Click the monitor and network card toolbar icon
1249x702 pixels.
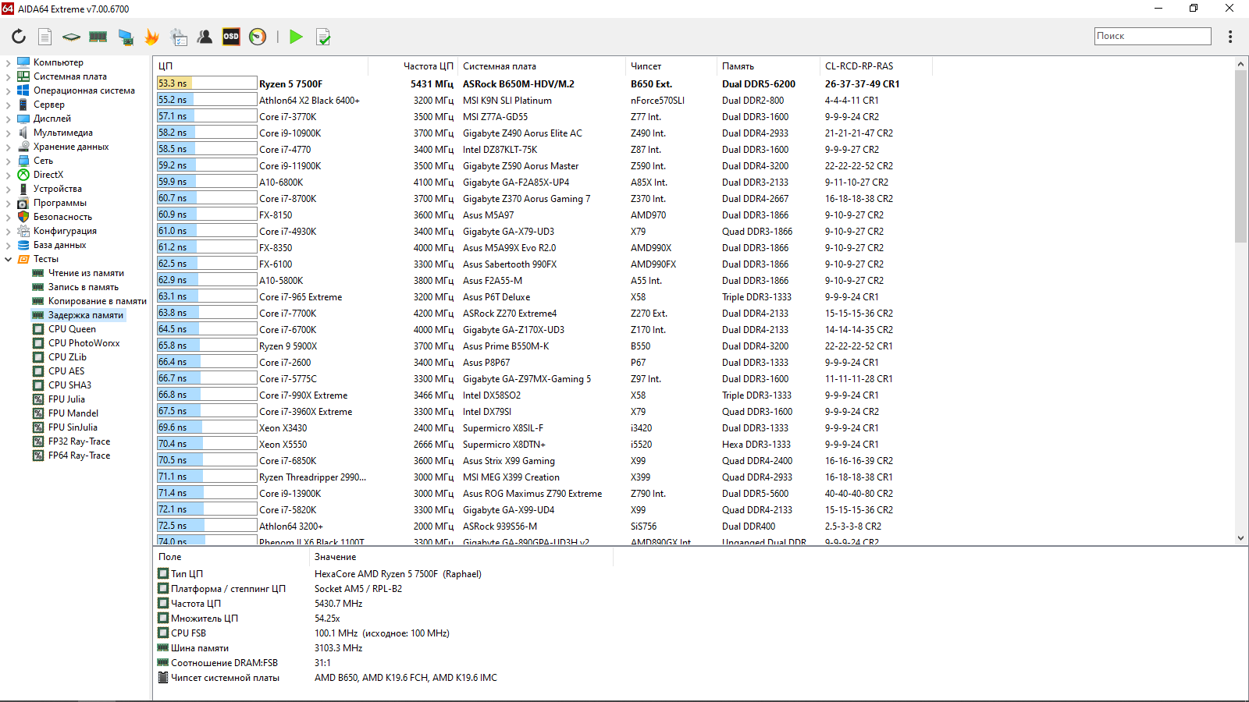[125, 37]
